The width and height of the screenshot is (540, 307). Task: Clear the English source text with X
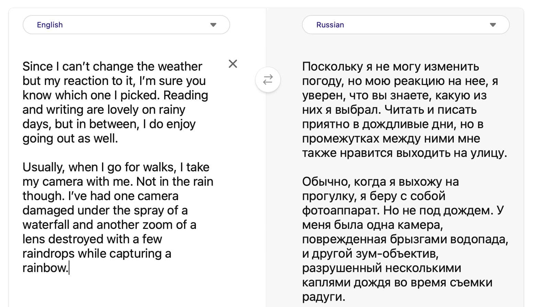point(233,64)
